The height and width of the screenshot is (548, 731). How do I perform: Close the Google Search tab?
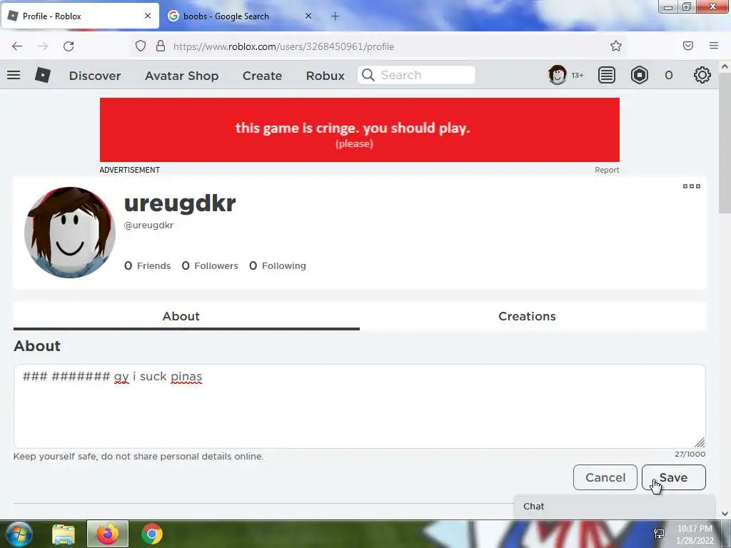click(x=308, y=16)
